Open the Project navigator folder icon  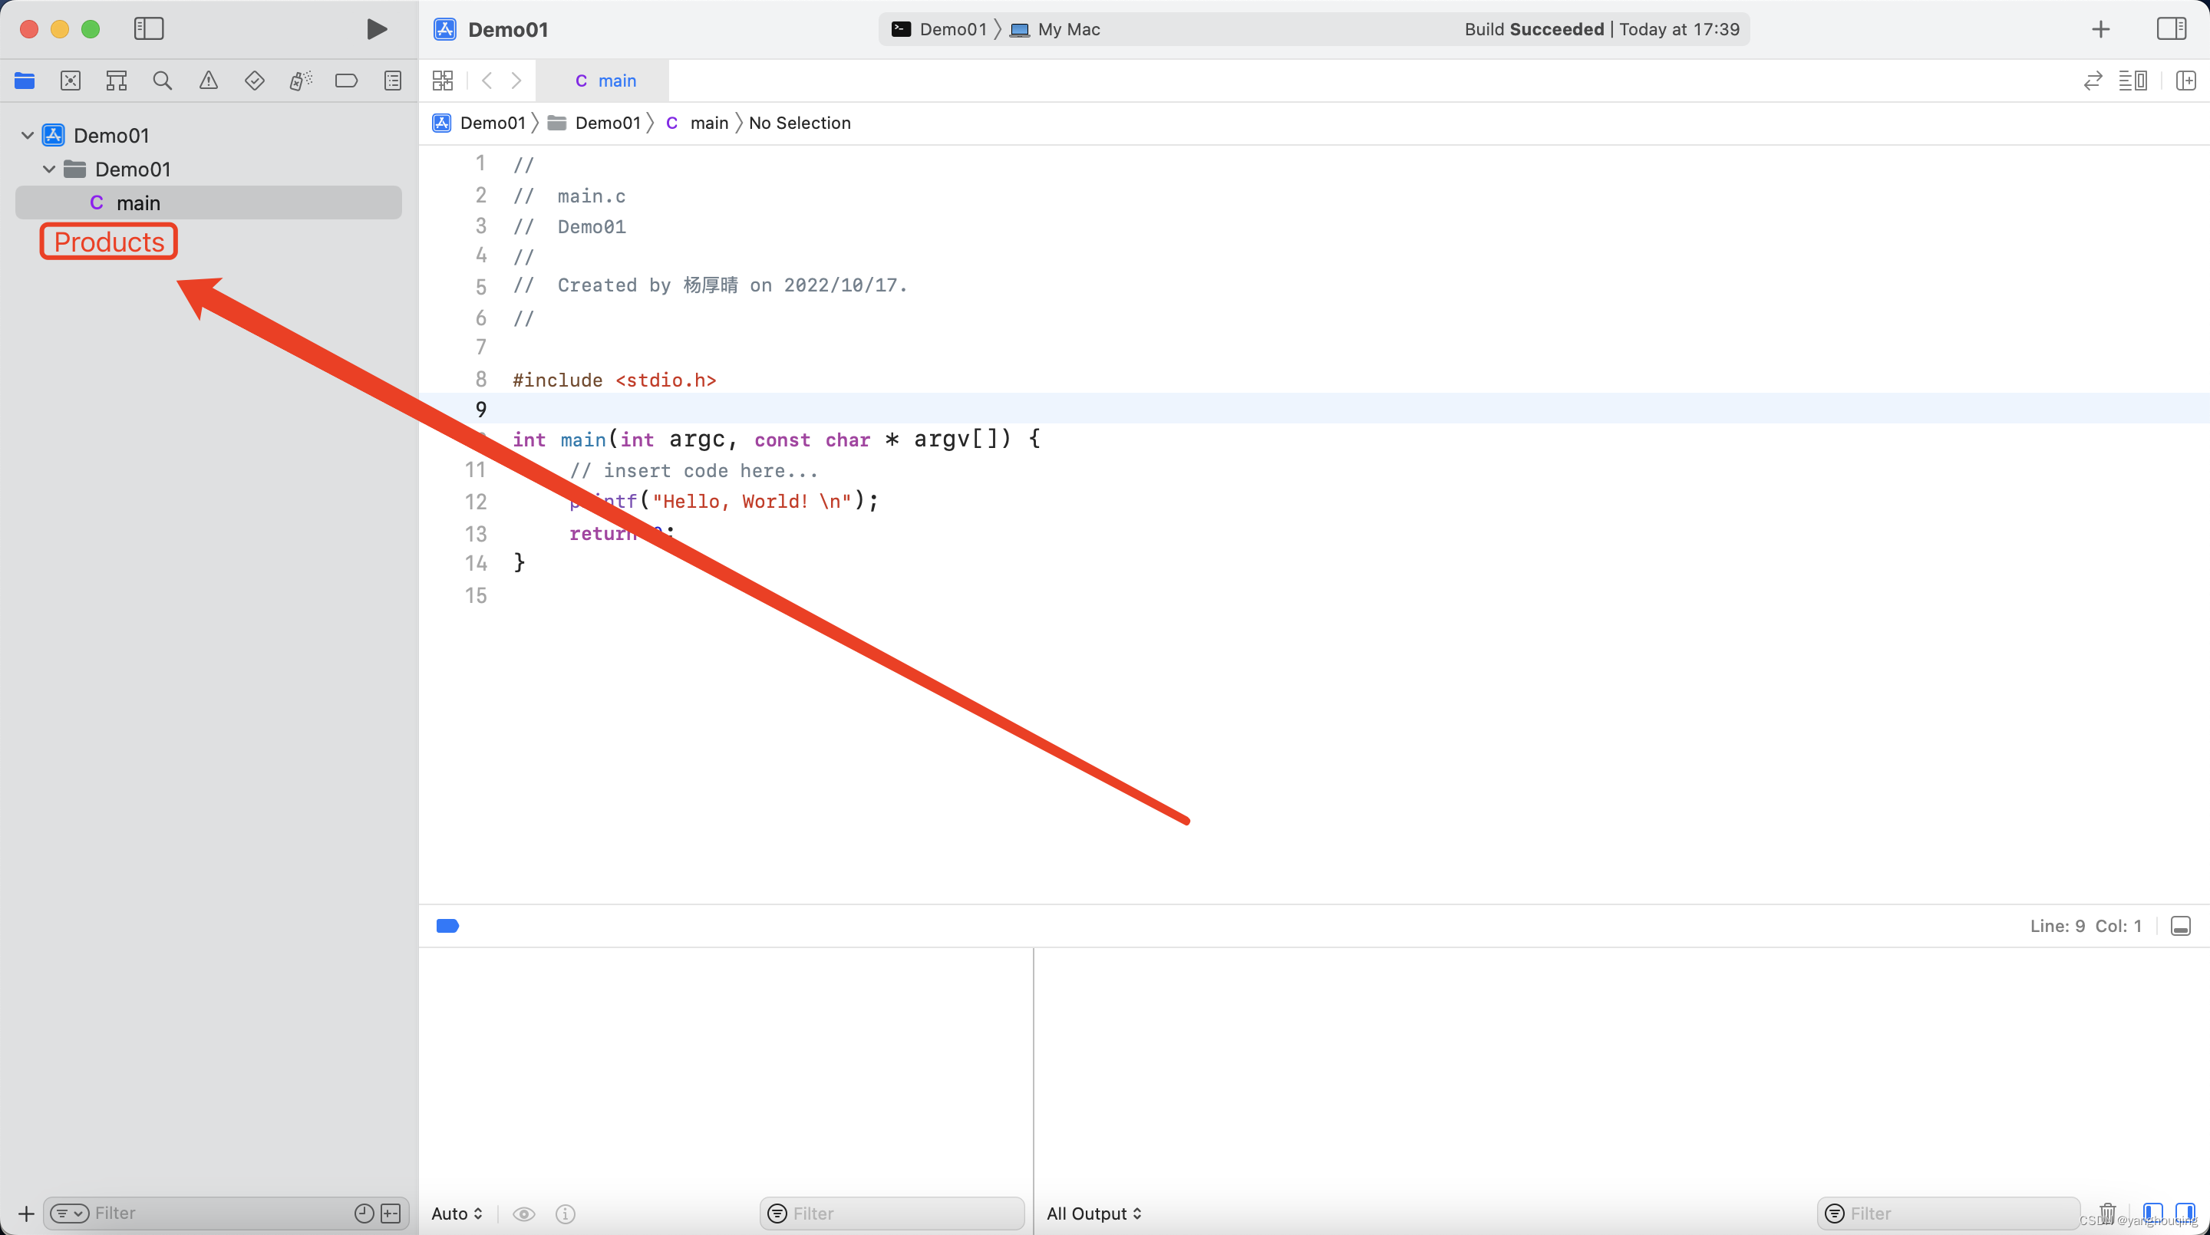click(x=24, y=81)
